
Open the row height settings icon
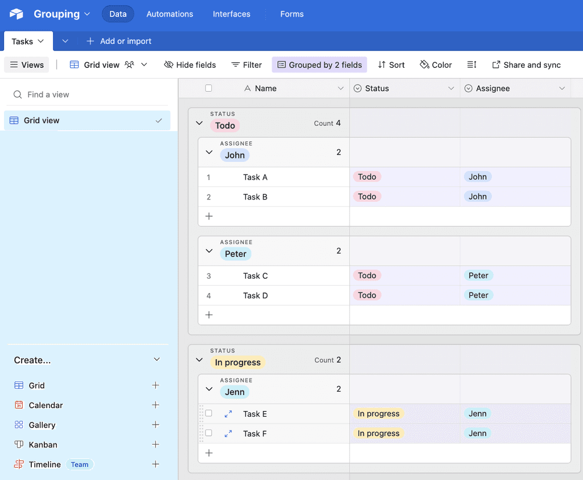pos(472,64)
